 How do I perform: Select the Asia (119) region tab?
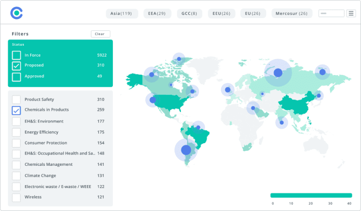[x=121, y=14]
